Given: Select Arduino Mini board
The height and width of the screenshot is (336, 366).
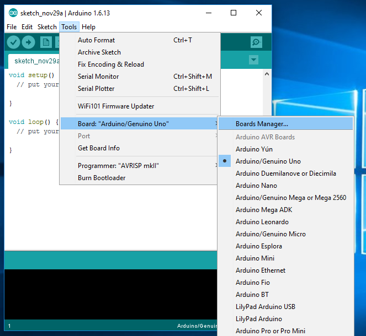Looking at the screenshot, I should point(285,258).
